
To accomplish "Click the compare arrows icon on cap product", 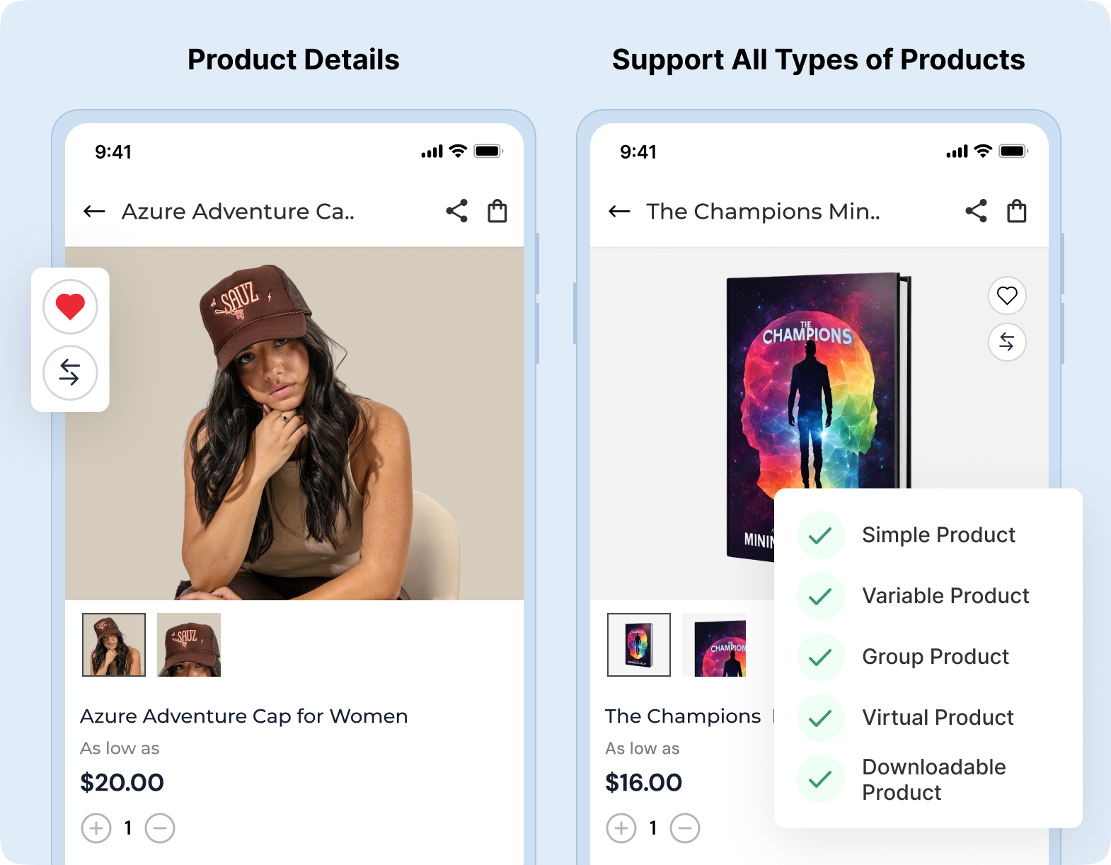I will (x=70, y=372).
